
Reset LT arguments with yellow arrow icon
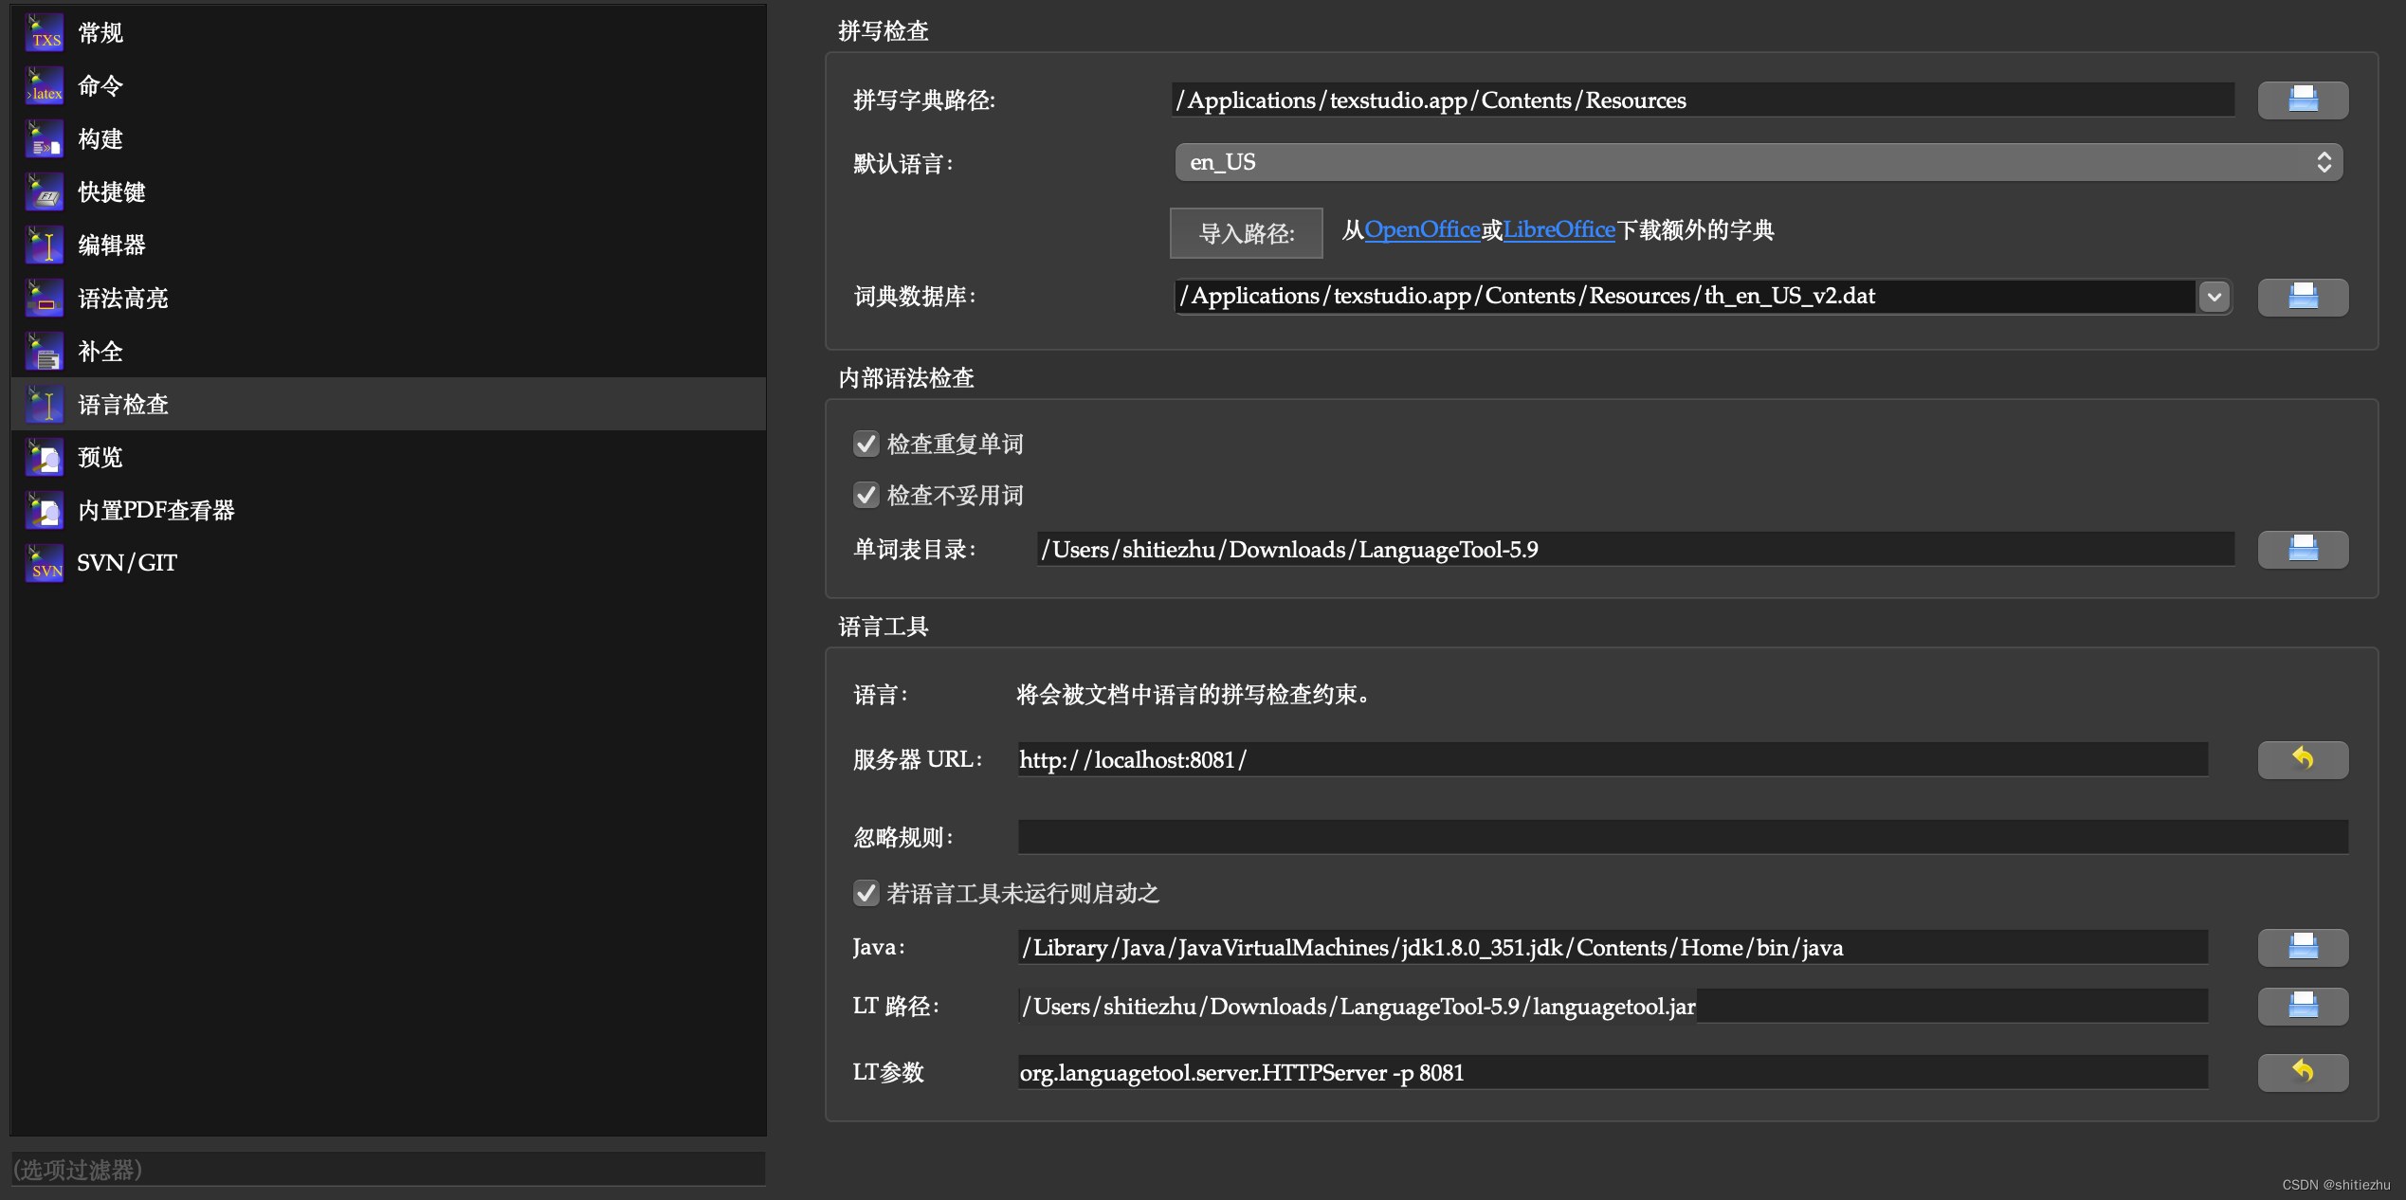[2302, 1072]
